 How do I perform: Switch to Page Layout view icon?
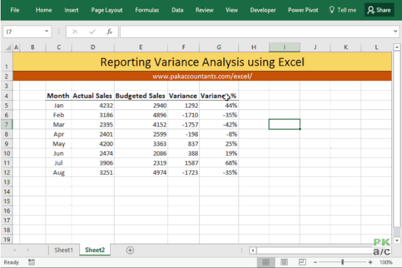284,262
